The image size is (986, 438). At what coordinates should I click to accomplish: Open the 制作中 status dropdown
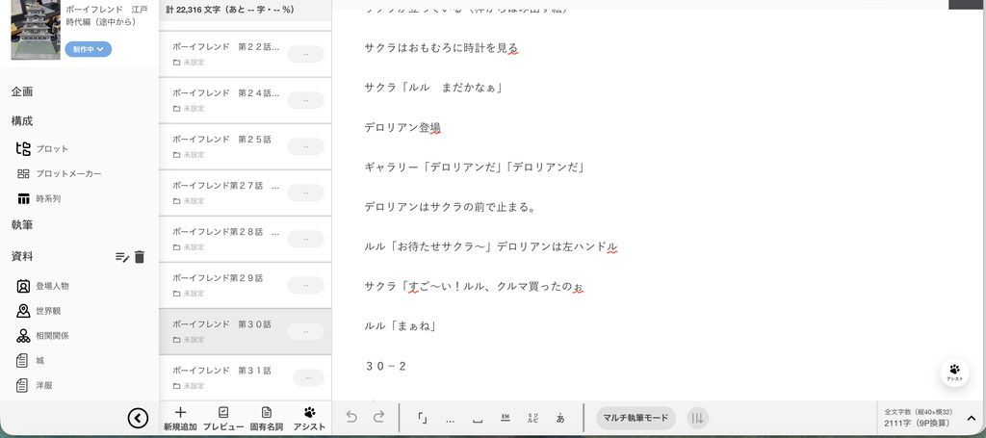tap(88, 49)
